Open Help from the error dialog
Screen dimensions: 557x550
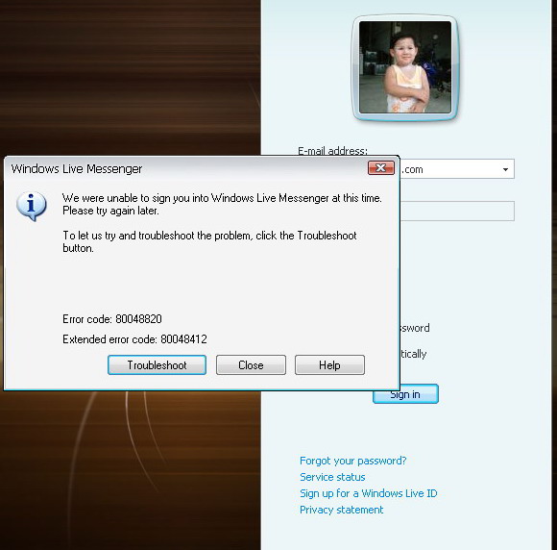[x=329, y=365]
